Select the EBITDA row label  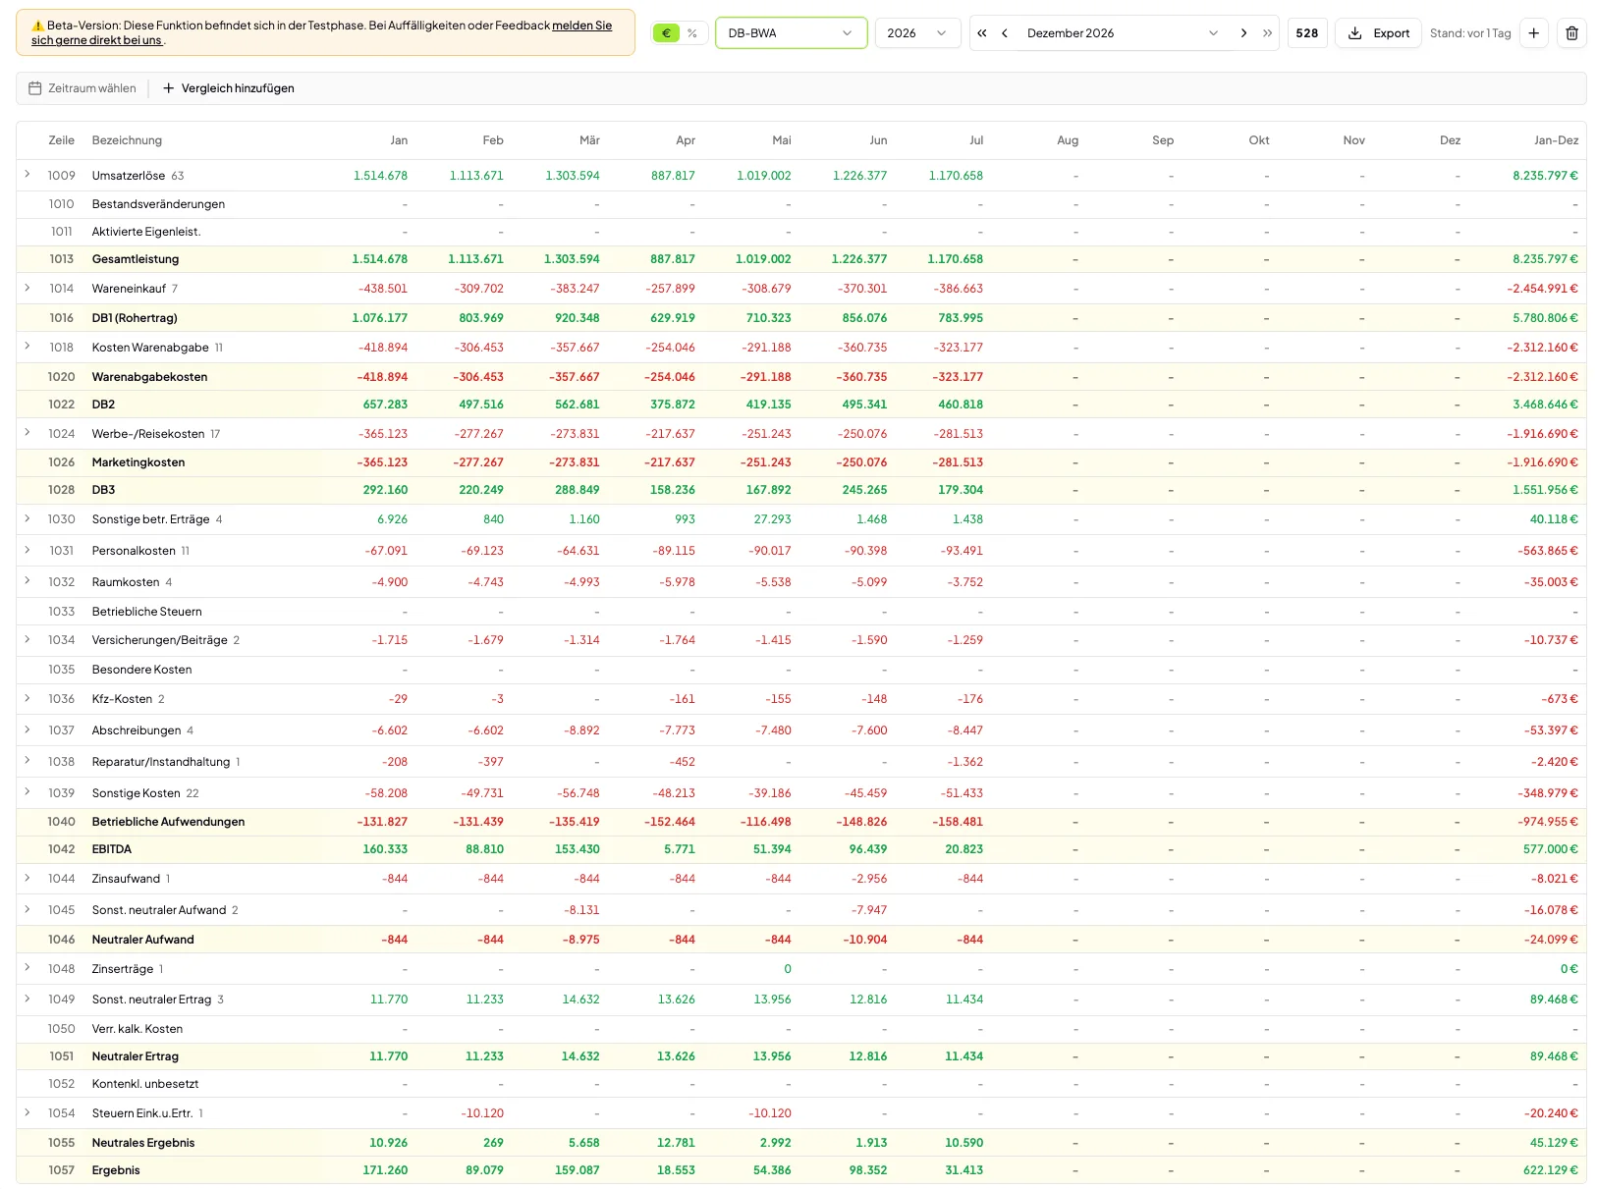click(x=112, y=849)
